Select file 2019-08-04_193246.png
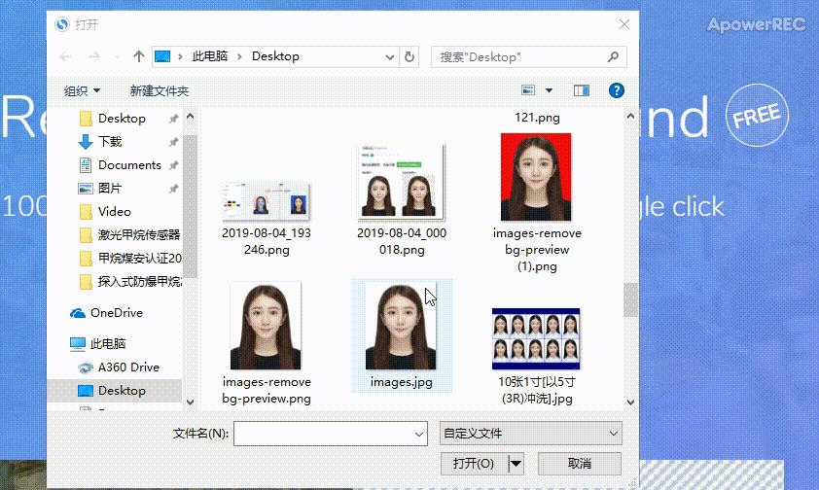The height and width of the screenshot is (490, 819). [267, 218]
